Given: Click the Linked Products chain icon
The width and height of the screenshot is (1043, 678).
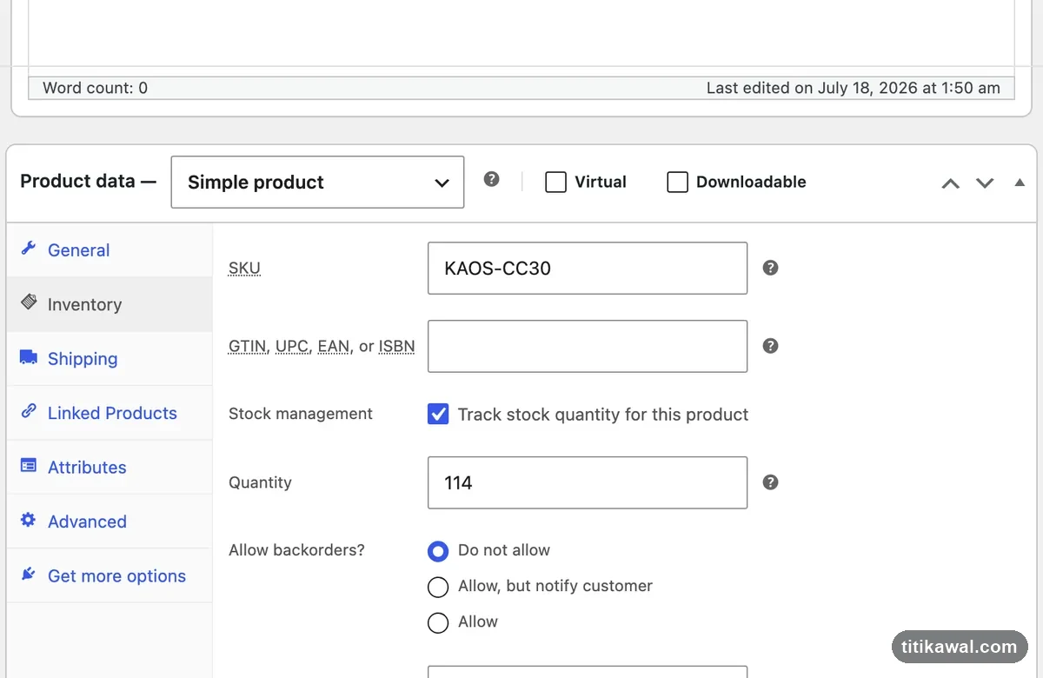Looking at the screenshot, I should tap(29, 411).
